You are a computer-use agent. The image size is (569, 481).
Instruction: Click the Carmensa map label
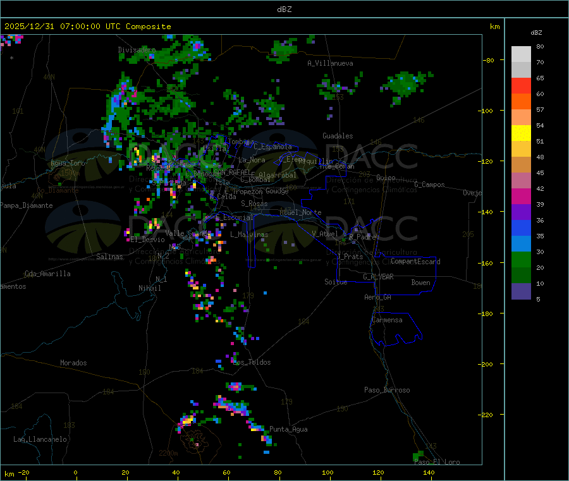click(387, 320)
